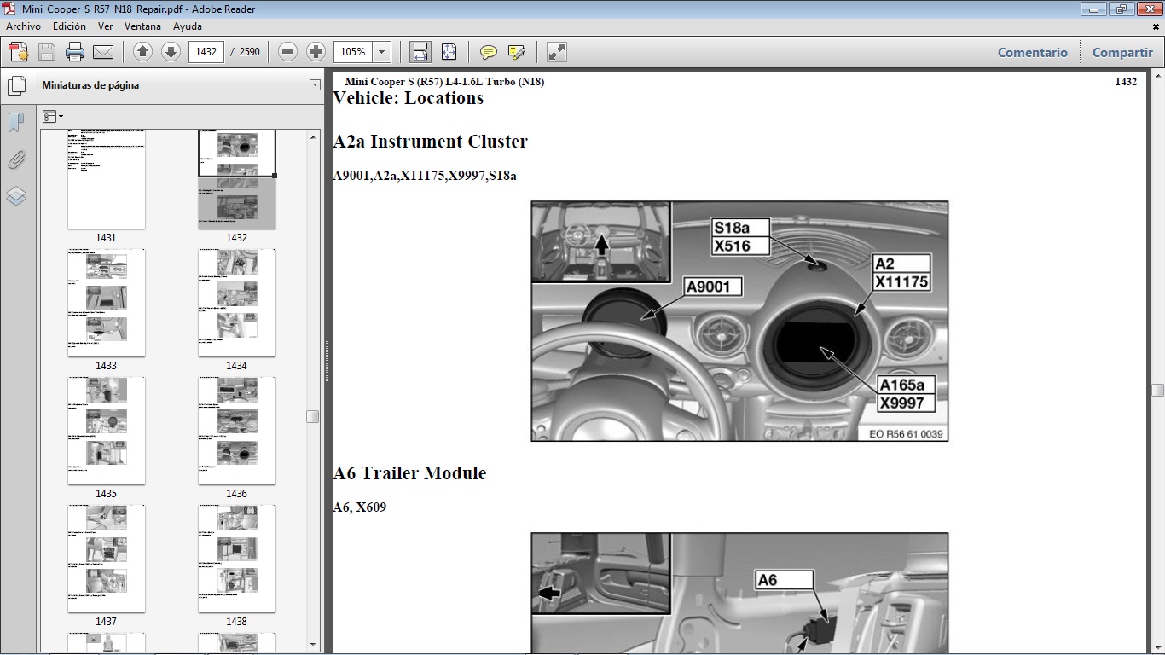Click the page header "Mini Cooper S (R57) L4-1.6L Turbo (N18)"
The image size is (1165, 655).
click(444, 82)
